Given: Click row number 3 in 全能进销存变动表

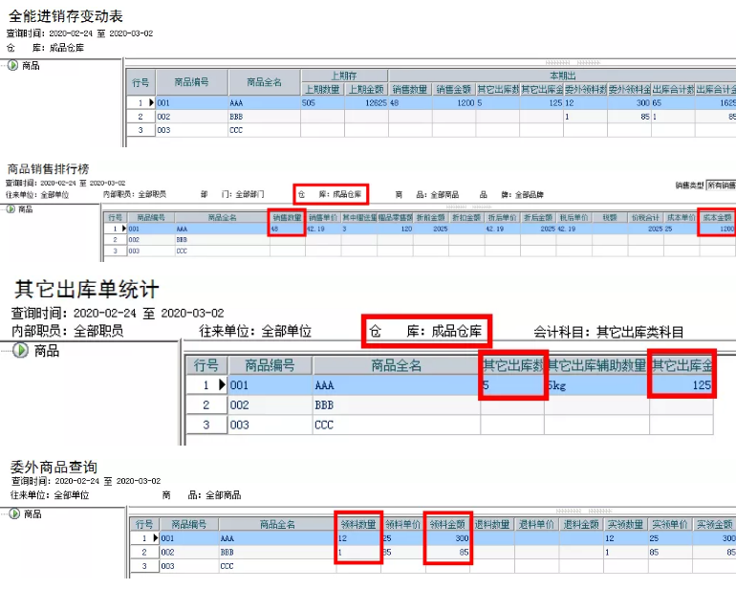Looking at the screenshot, I should pyautogui.click(x=141, y=130).
